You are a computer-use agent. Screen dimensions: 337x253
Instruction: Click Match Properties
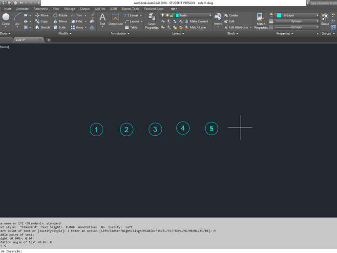(261, 21)
